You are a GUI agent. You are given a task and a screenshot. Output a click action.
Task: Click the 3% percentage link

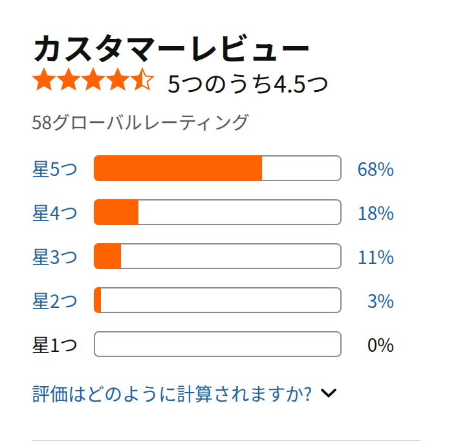pyautogui.click(x=380, y=301)
